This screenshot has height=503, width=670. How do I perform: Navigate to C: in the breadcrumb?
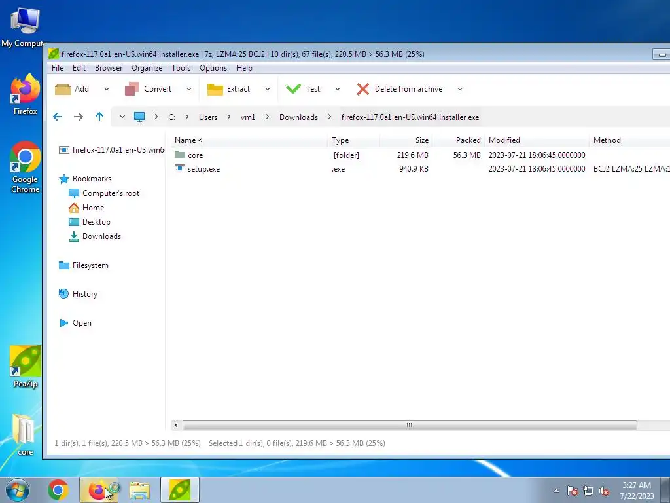(172, 117)
